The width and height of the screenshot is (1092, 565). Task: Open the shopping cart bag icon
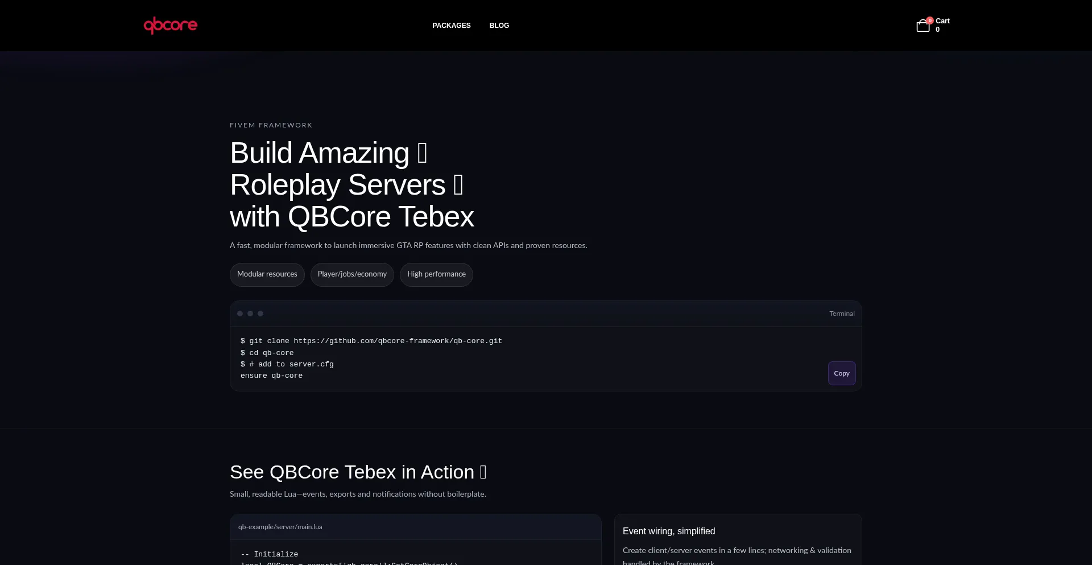(923, 26)
